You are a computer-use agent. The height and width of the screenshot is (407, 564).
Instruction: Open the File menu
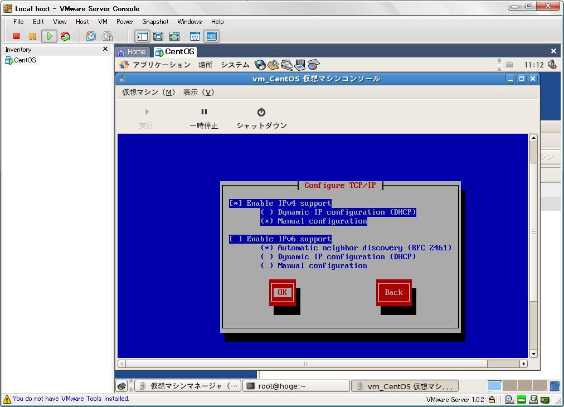pos(18,22)
